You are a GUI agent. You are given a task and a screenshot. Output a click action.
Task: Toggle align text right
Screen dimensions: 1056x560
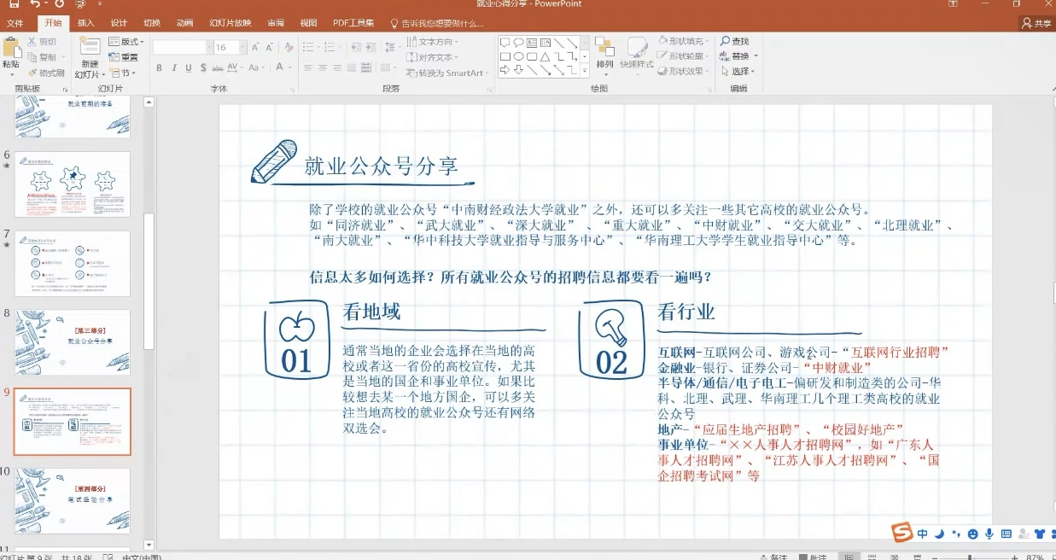[337, 68]
